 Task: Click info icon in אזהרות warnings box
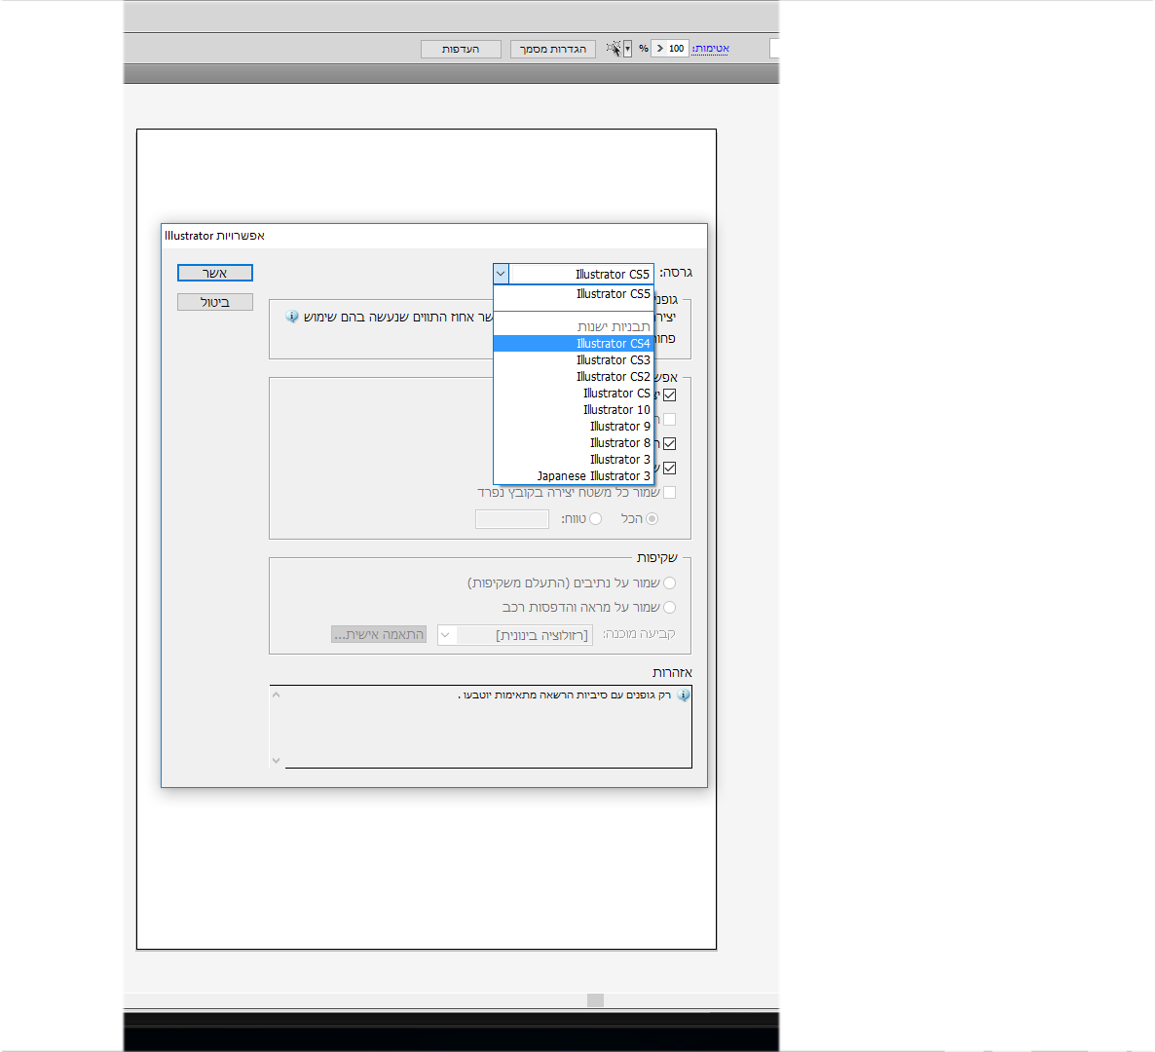coord(684,695)
